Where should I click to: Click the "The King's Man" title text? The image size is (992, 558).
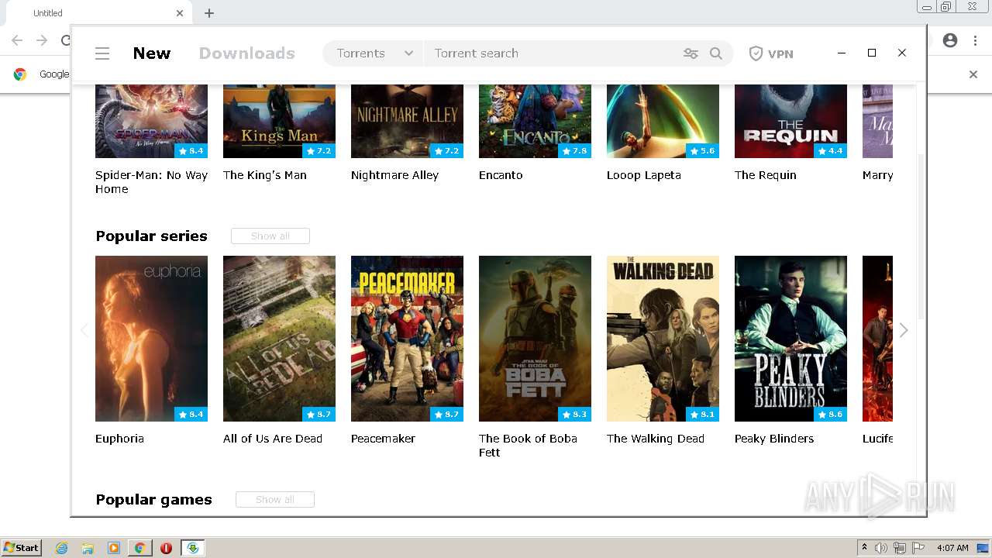pos(265,175)
